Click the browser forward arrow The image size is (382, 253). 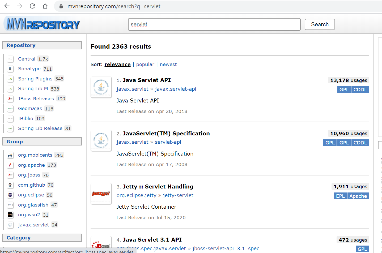(20, 6)
